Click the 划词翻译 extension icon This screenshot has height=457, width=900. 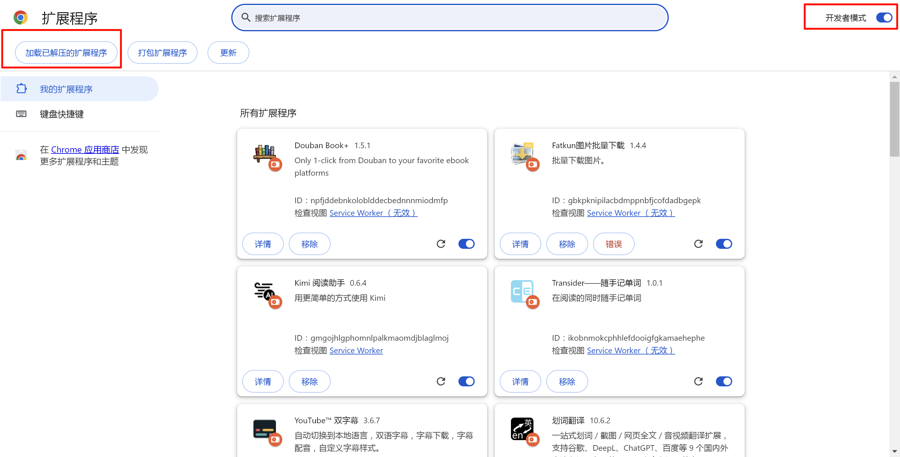coord(522,428)
